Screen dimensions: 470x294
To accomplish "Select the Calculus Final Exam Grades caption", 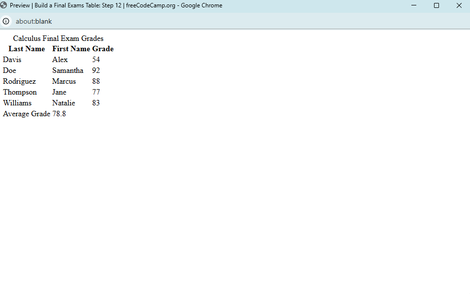I will (58, 38).
